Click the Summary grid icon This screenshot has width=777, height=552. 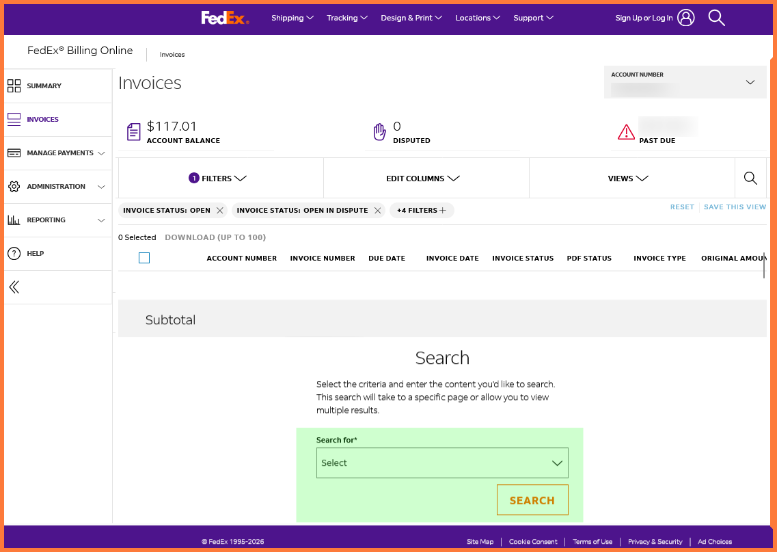14,86
